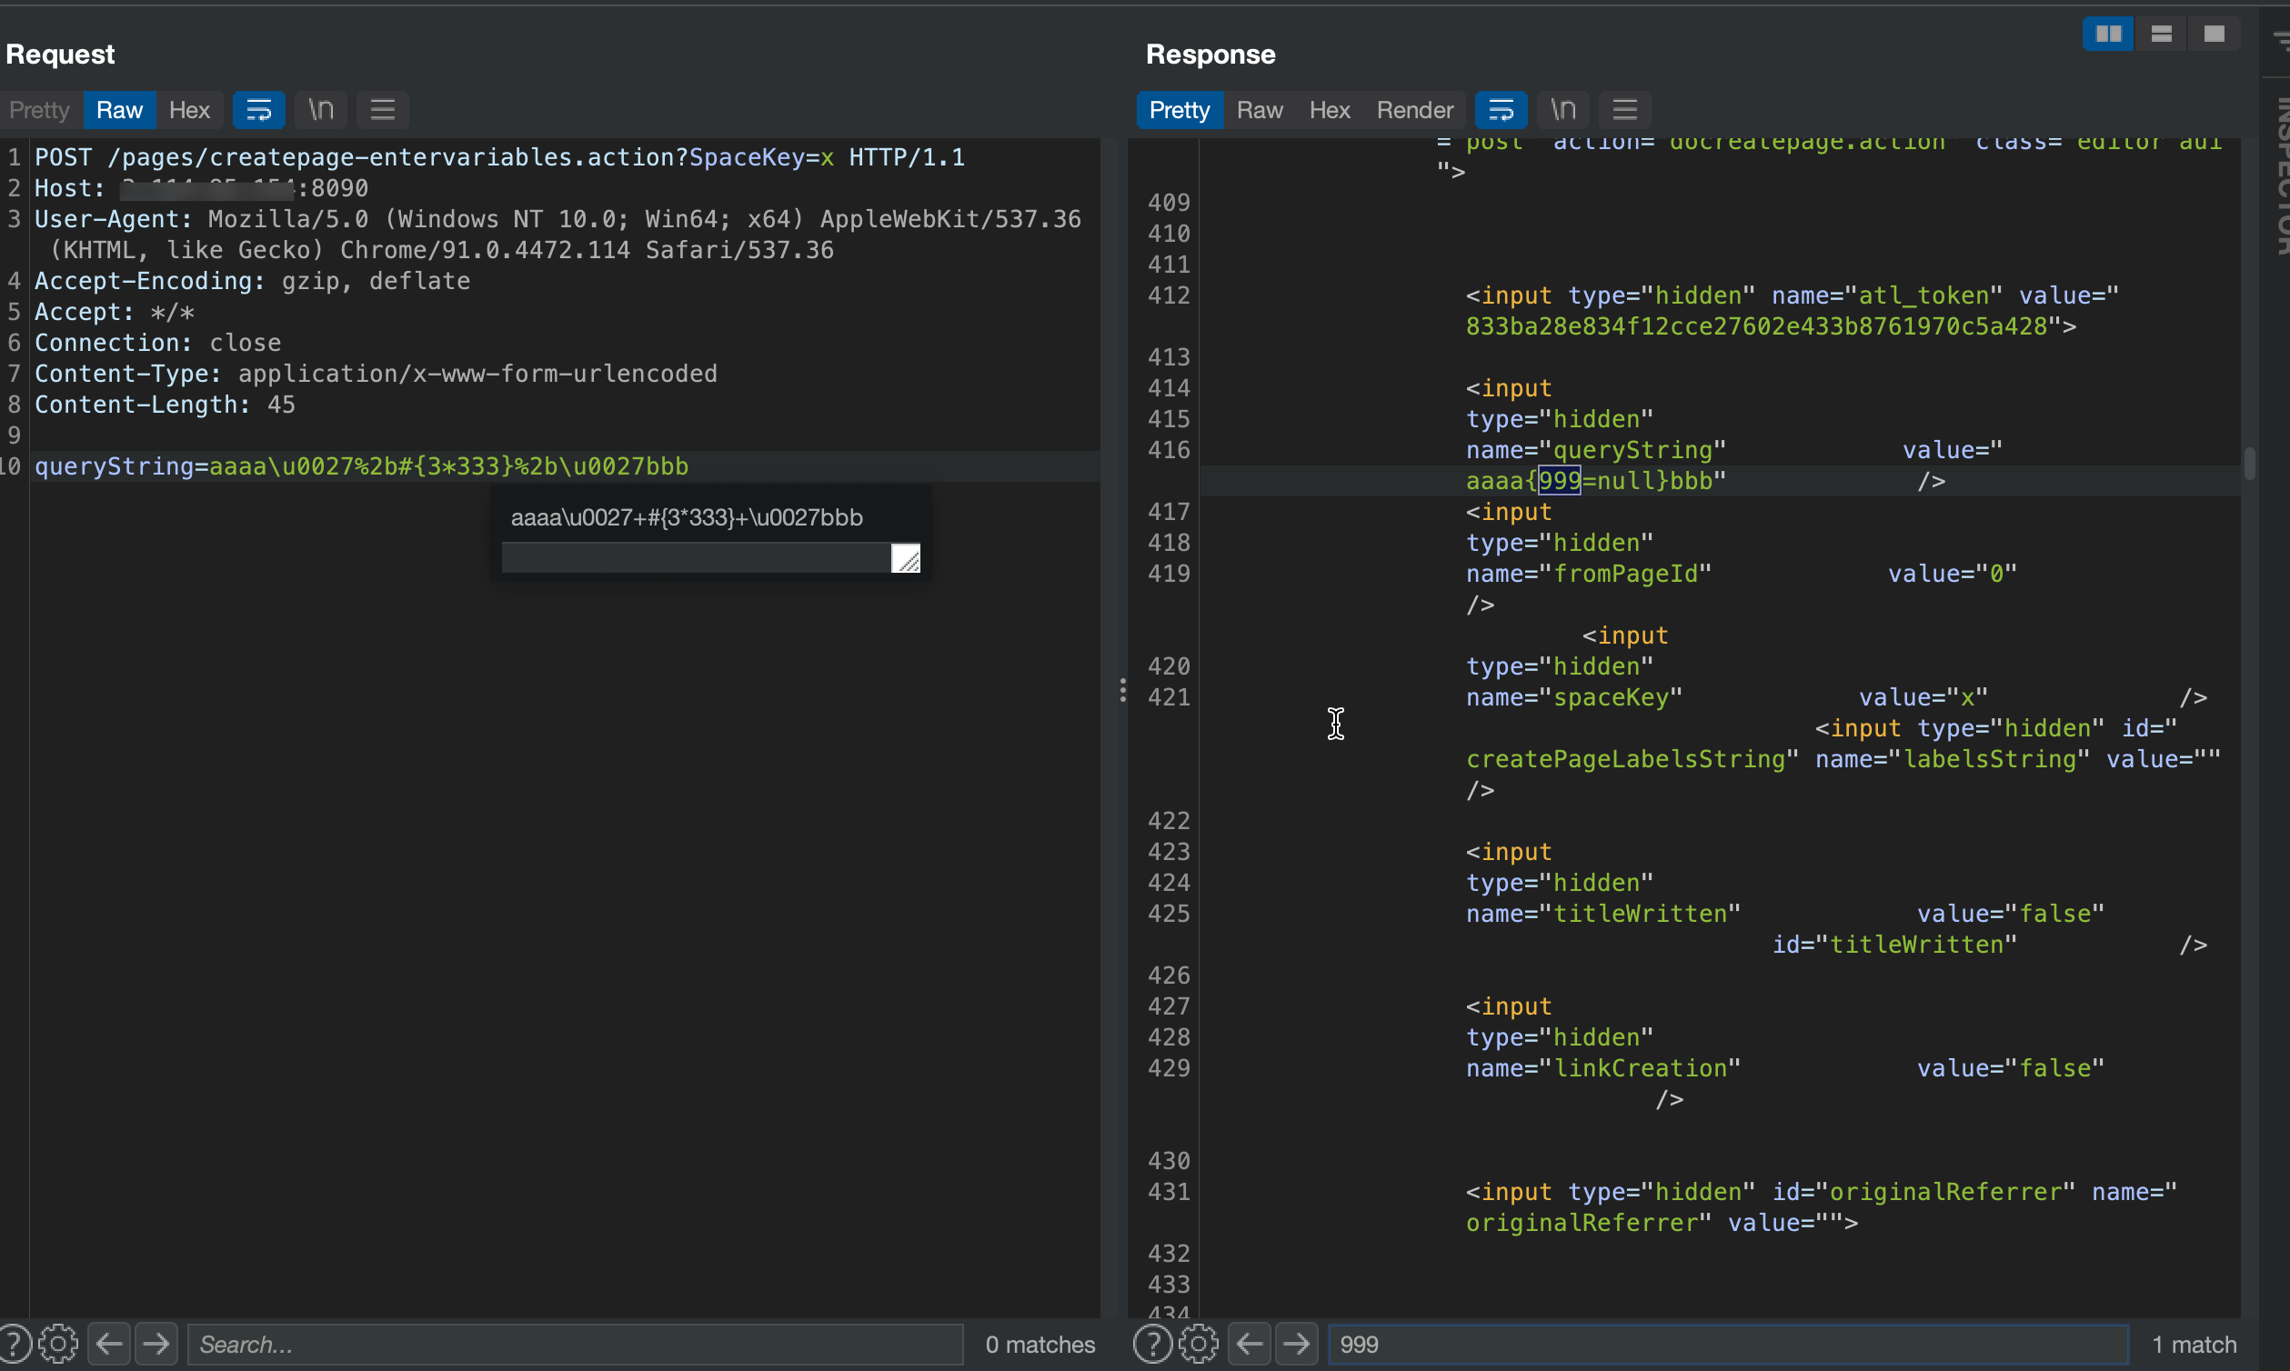Switch Request view to Hex tab
The image size is (2290, 1371).
click(188, 110)
